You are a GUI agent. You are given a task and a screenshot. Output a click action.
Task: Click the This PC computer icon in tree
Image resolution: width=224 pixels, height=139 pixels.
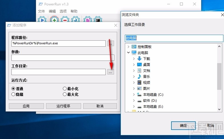(134, 53)
